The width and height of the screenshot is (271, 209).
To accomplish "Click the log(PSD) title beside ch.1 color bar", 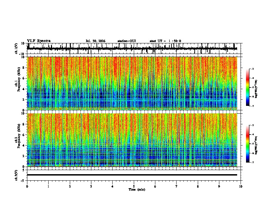I will pyautogui.click(x=256, y=89).
